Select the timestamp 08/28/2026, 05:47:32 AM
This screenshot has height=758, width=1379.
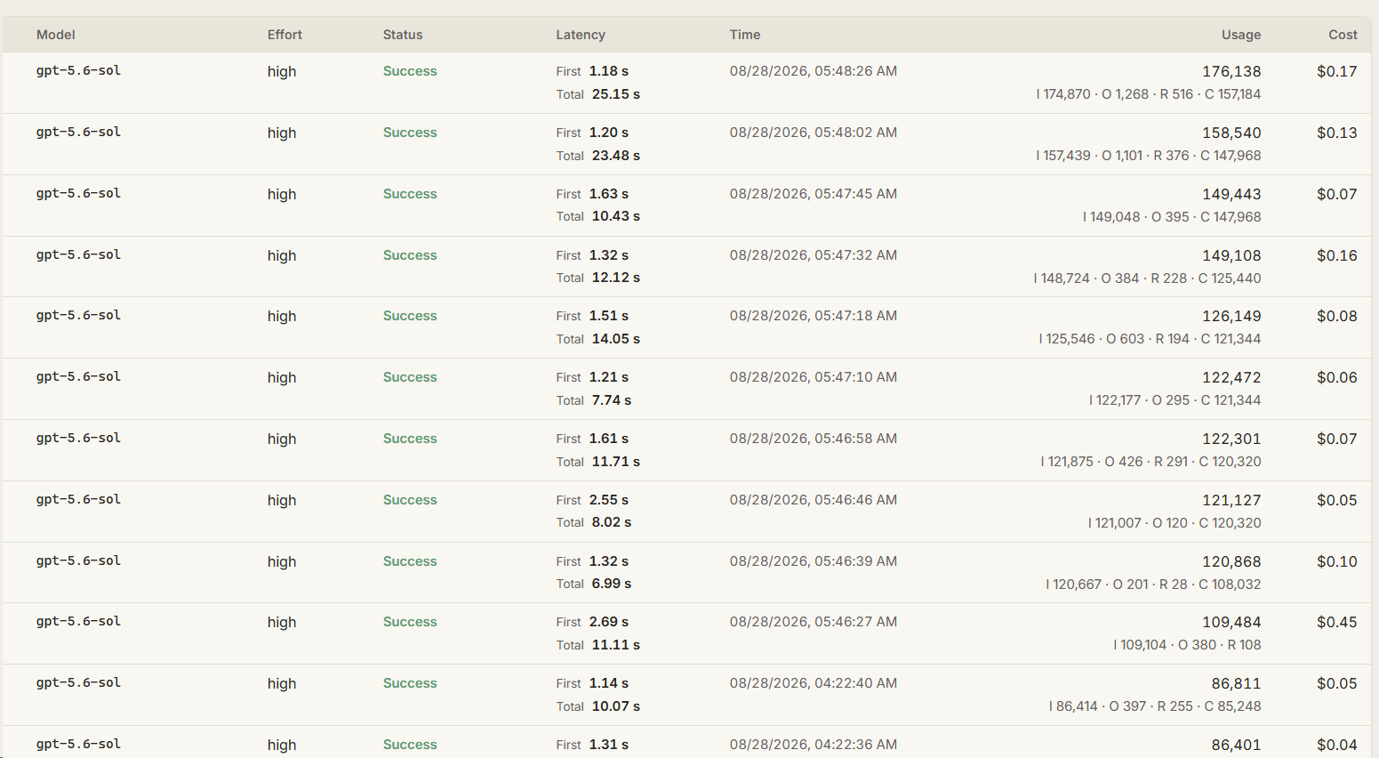(814, 255)
